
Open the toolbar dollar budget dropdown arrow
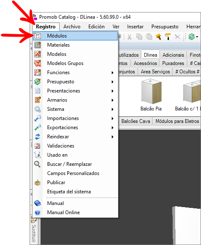tap(197, 37)
